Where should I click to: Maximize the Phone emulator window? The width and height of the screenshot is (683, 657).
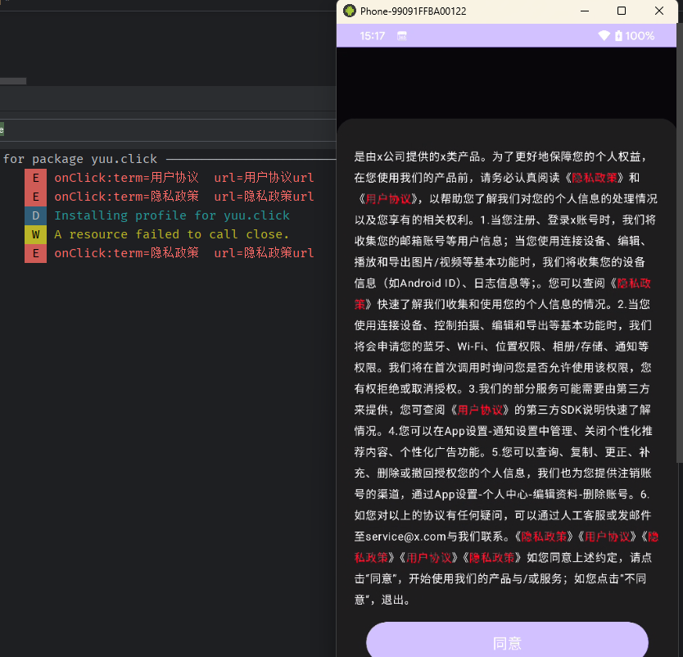pos(622,11)
